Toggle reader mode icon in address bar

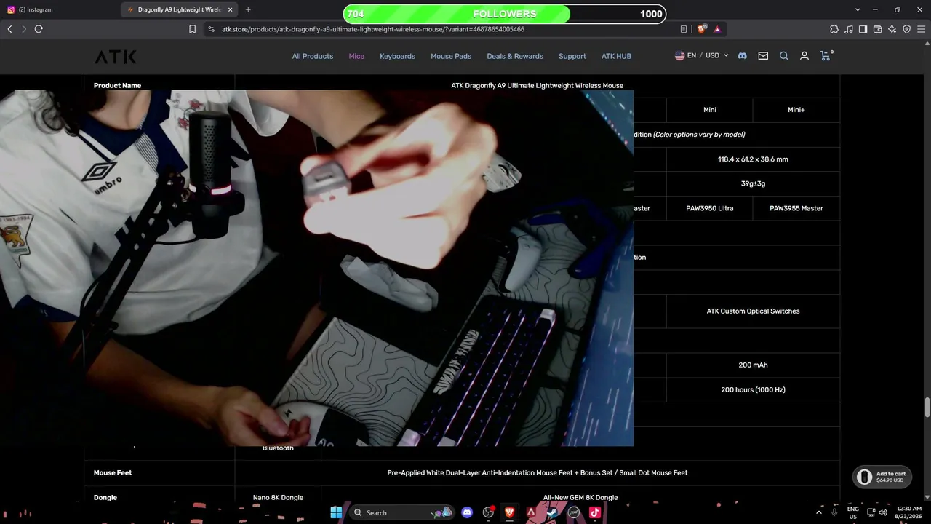click(x=684, y=29)
